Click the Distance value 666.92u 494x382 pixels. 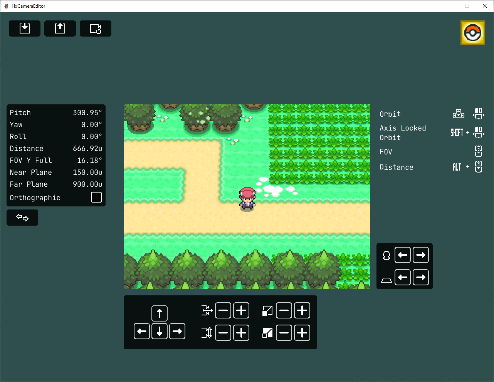[87, 149]
